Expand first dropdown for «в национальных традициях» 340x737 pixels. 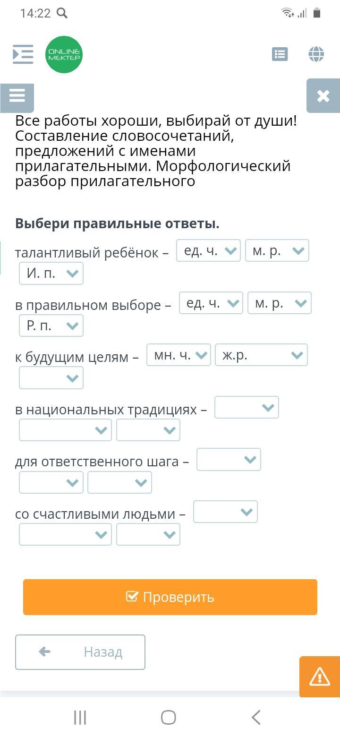[246, 407]
